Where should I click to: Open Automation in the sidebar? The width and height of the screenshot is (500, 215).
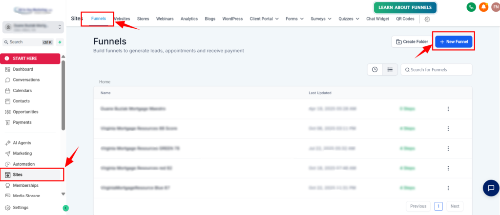tap(24, 164)
